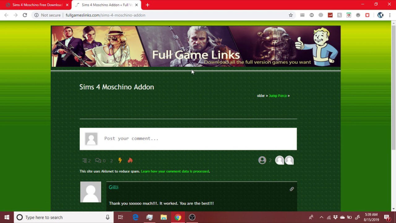396x223 pixels.
Task: Click the comment authors person icon
Action: (x=262, y=160)
